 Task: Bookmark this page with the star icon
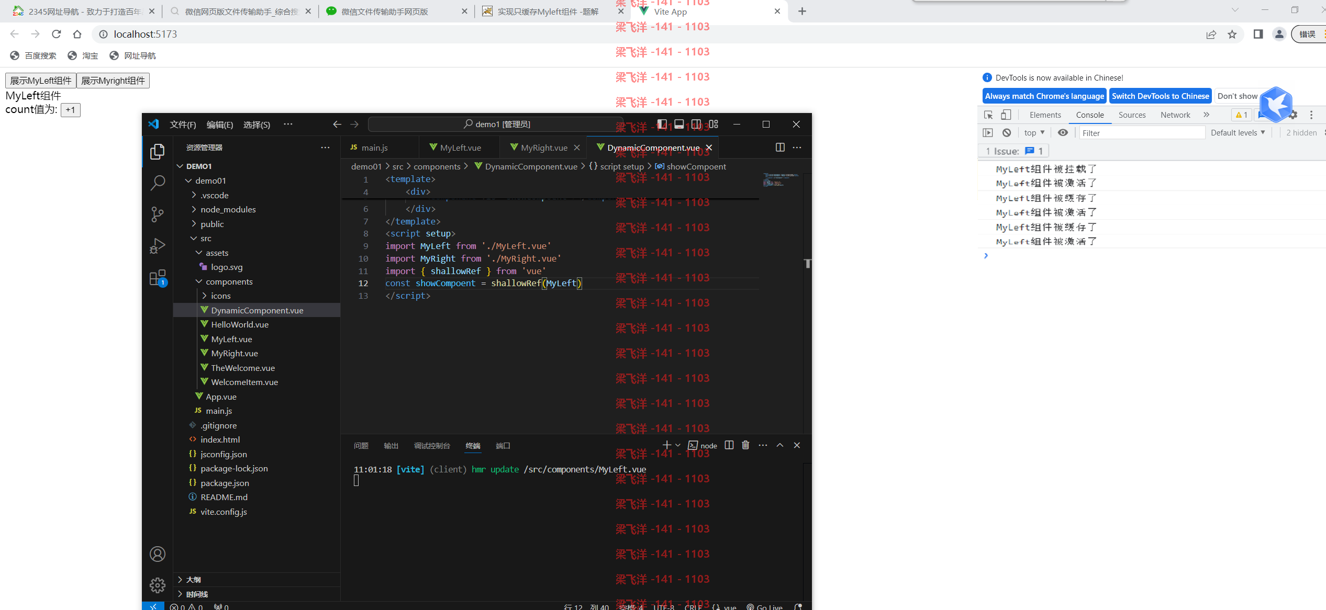click(1232, 34)
